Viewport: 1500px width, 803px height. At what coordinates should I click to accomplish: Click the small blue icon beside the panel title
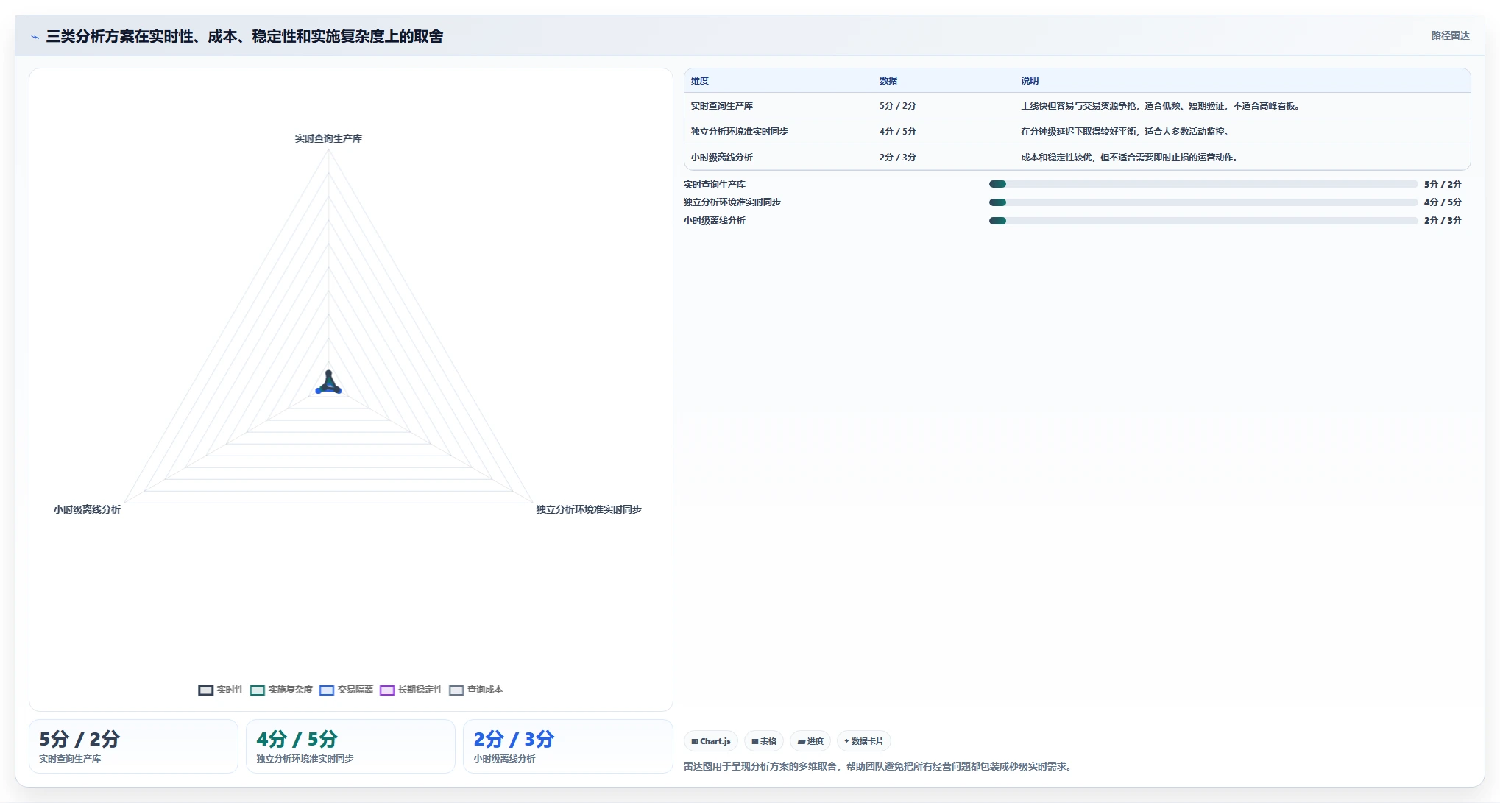pyautogui.click(x=35, y=37)
